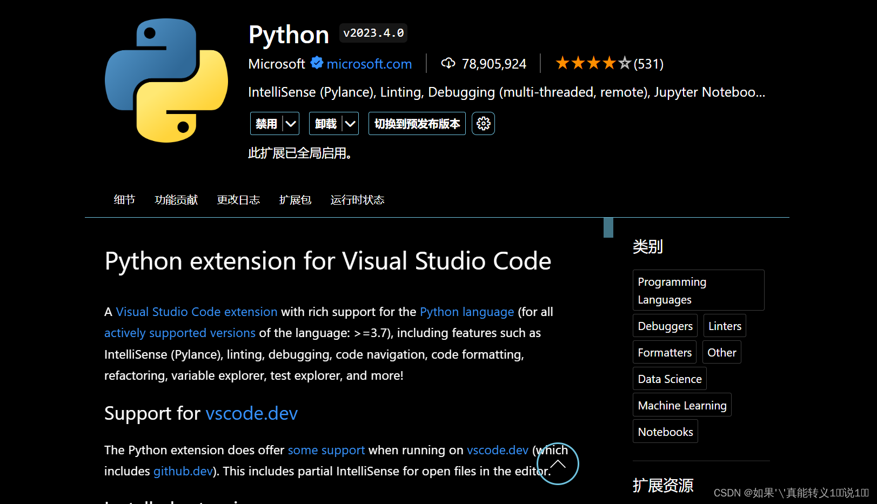Open the 运行时状态 tab
The image size is (877, 504).
tap(357, 200)
